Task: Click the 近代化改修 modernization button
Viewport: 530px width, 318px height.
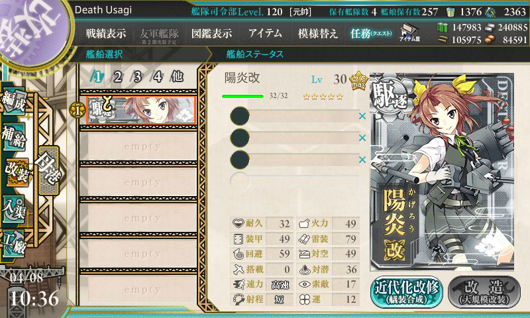Action: 407,292
